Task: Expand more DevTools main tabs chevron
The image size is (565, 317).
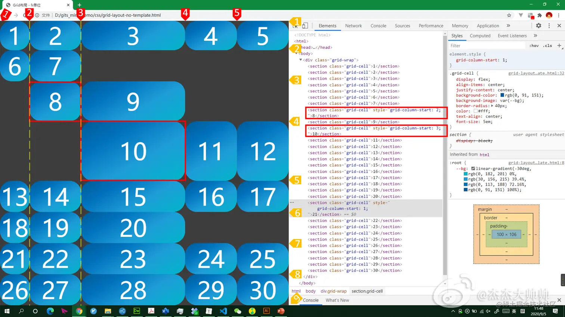Action: 508,26
